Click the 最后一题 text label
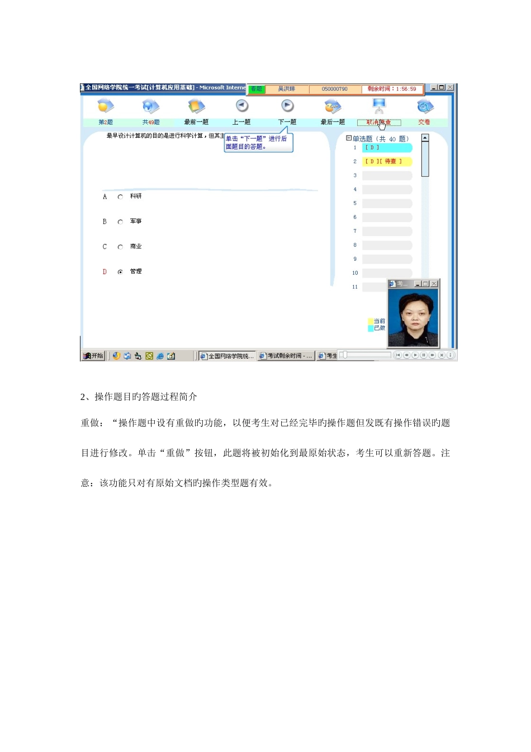 [333, 122]
